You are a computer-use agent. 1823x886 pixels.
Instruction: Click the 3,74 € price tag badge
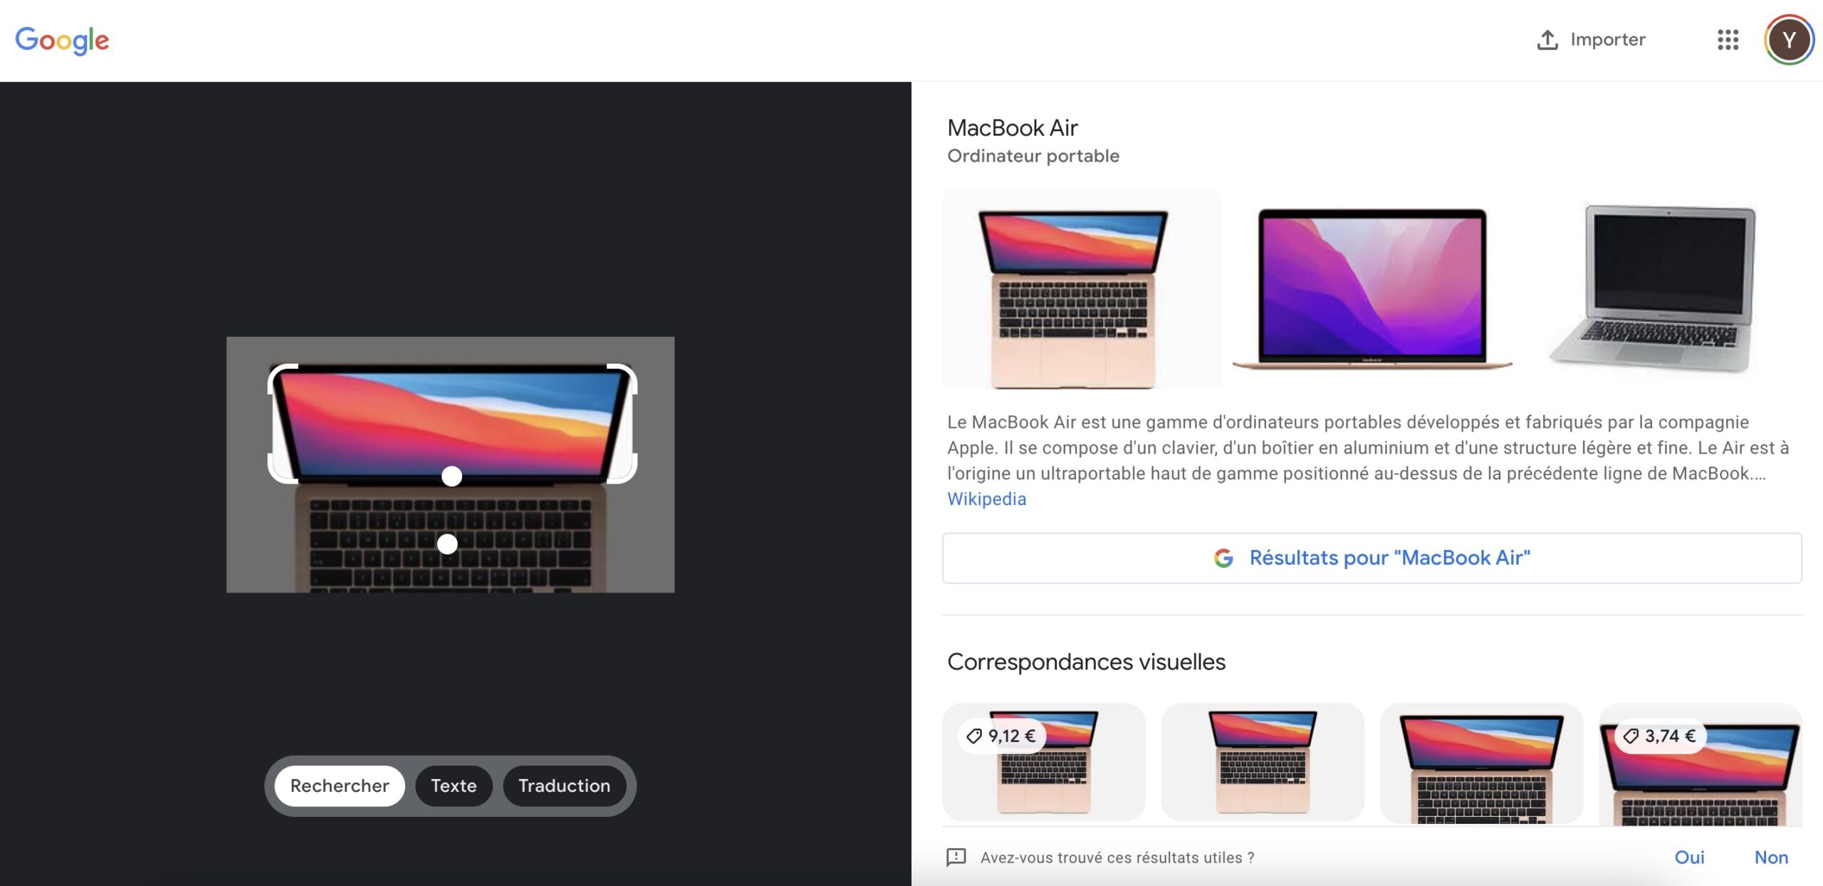[1659, 736]
